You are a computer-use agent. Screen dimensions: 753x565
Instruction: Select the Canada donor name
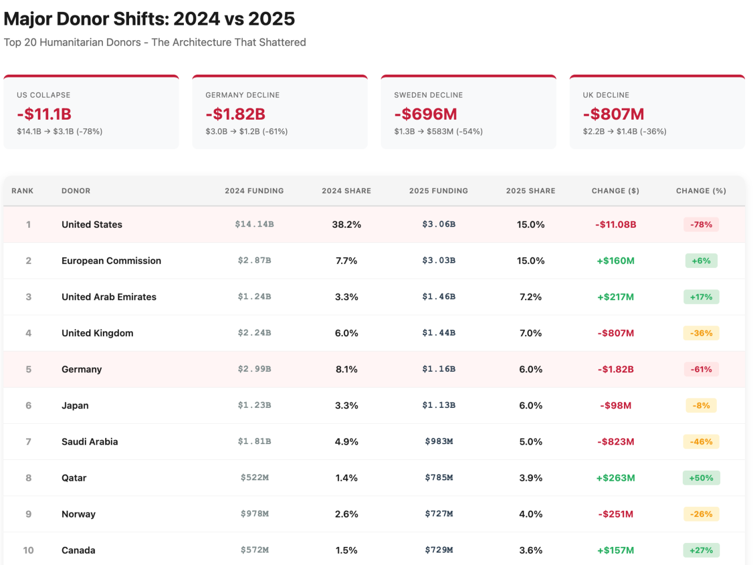[79, 550]
